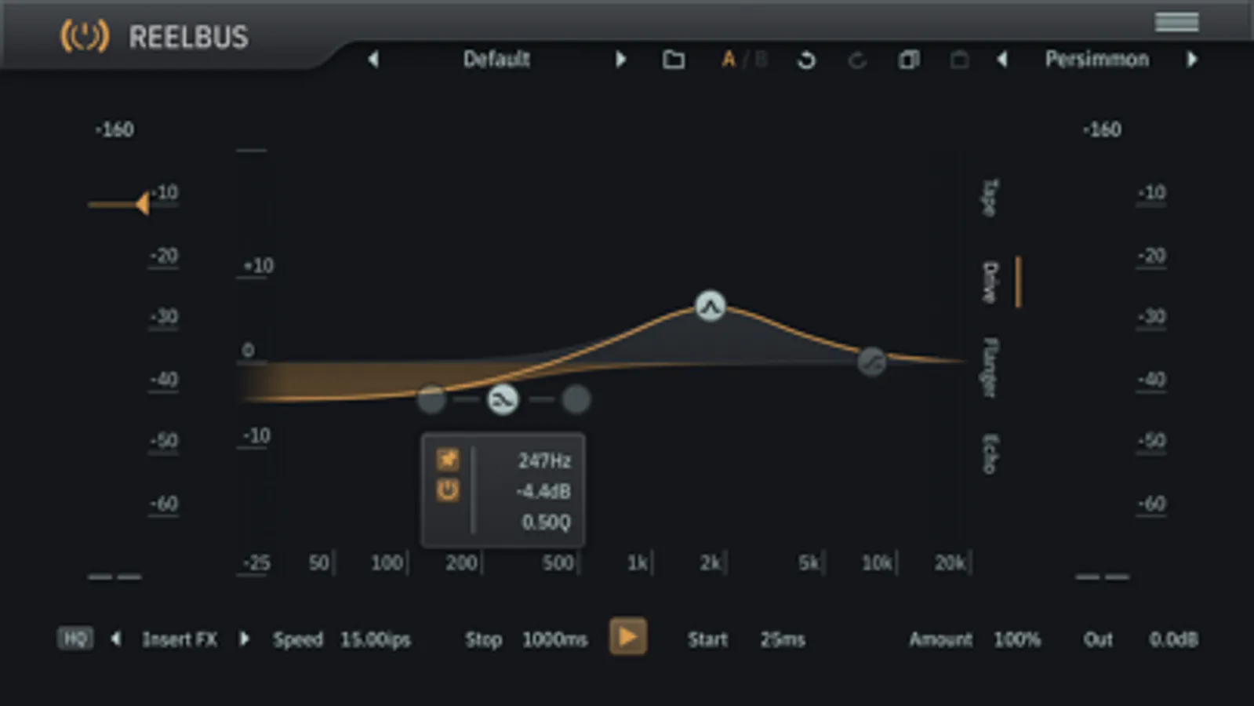The width and height of the screenshot is (1254, 706).
Task: Switch to the next mode after Insert FX
Action: click(244, 639)
